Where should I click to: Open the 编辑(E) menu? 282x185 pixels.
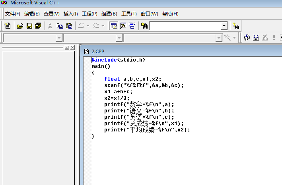pyautogui.click(x=32, y=14)
